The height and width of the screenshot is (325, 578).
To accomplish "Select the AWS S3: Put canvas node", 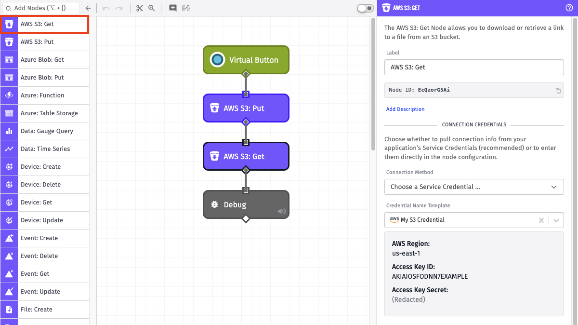I will 246,108.
